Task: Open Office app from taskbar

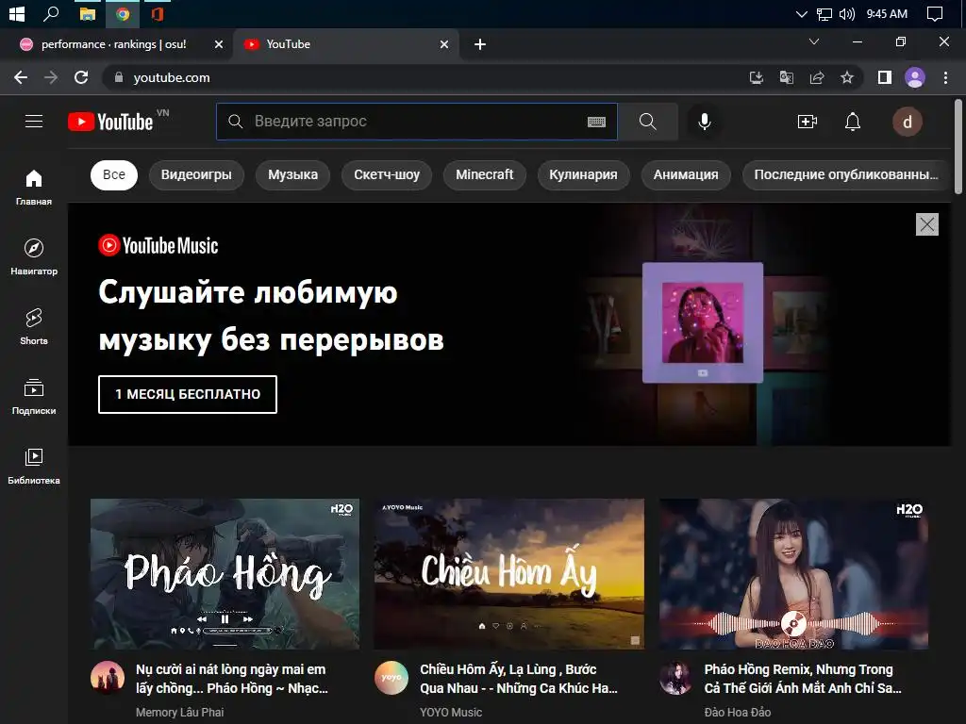Action: click(x=158, y=13)
